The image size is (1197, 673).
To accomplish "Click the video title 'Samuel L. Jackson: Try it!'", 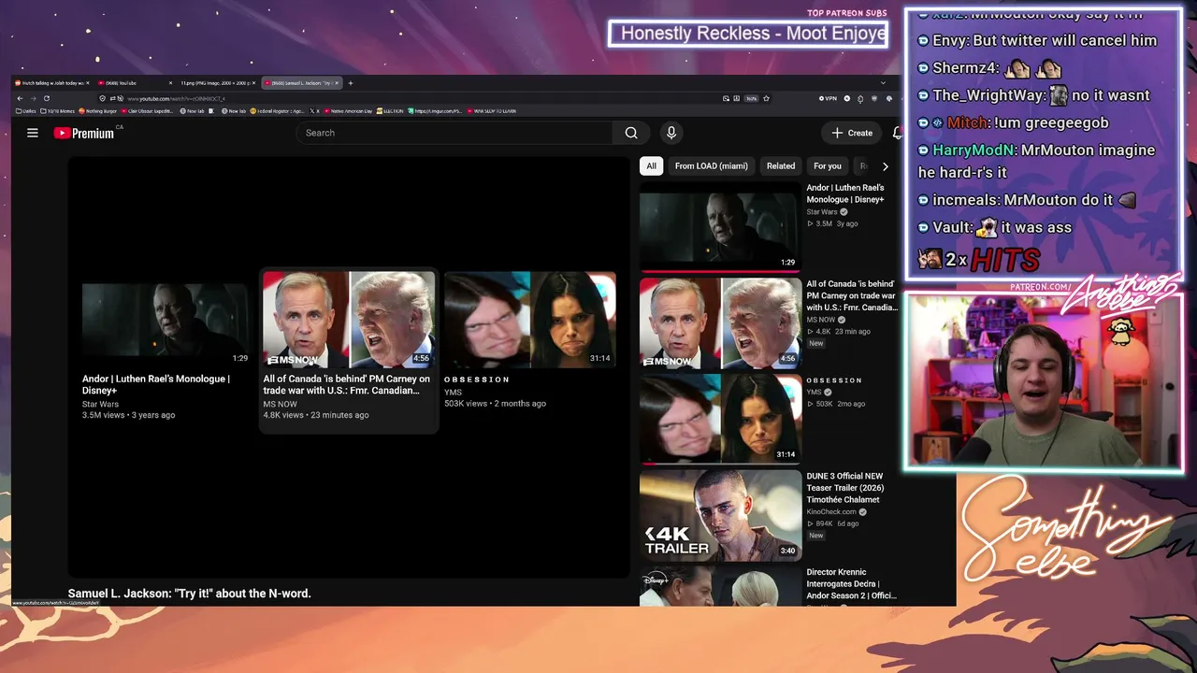I will [x=190, y=594].
